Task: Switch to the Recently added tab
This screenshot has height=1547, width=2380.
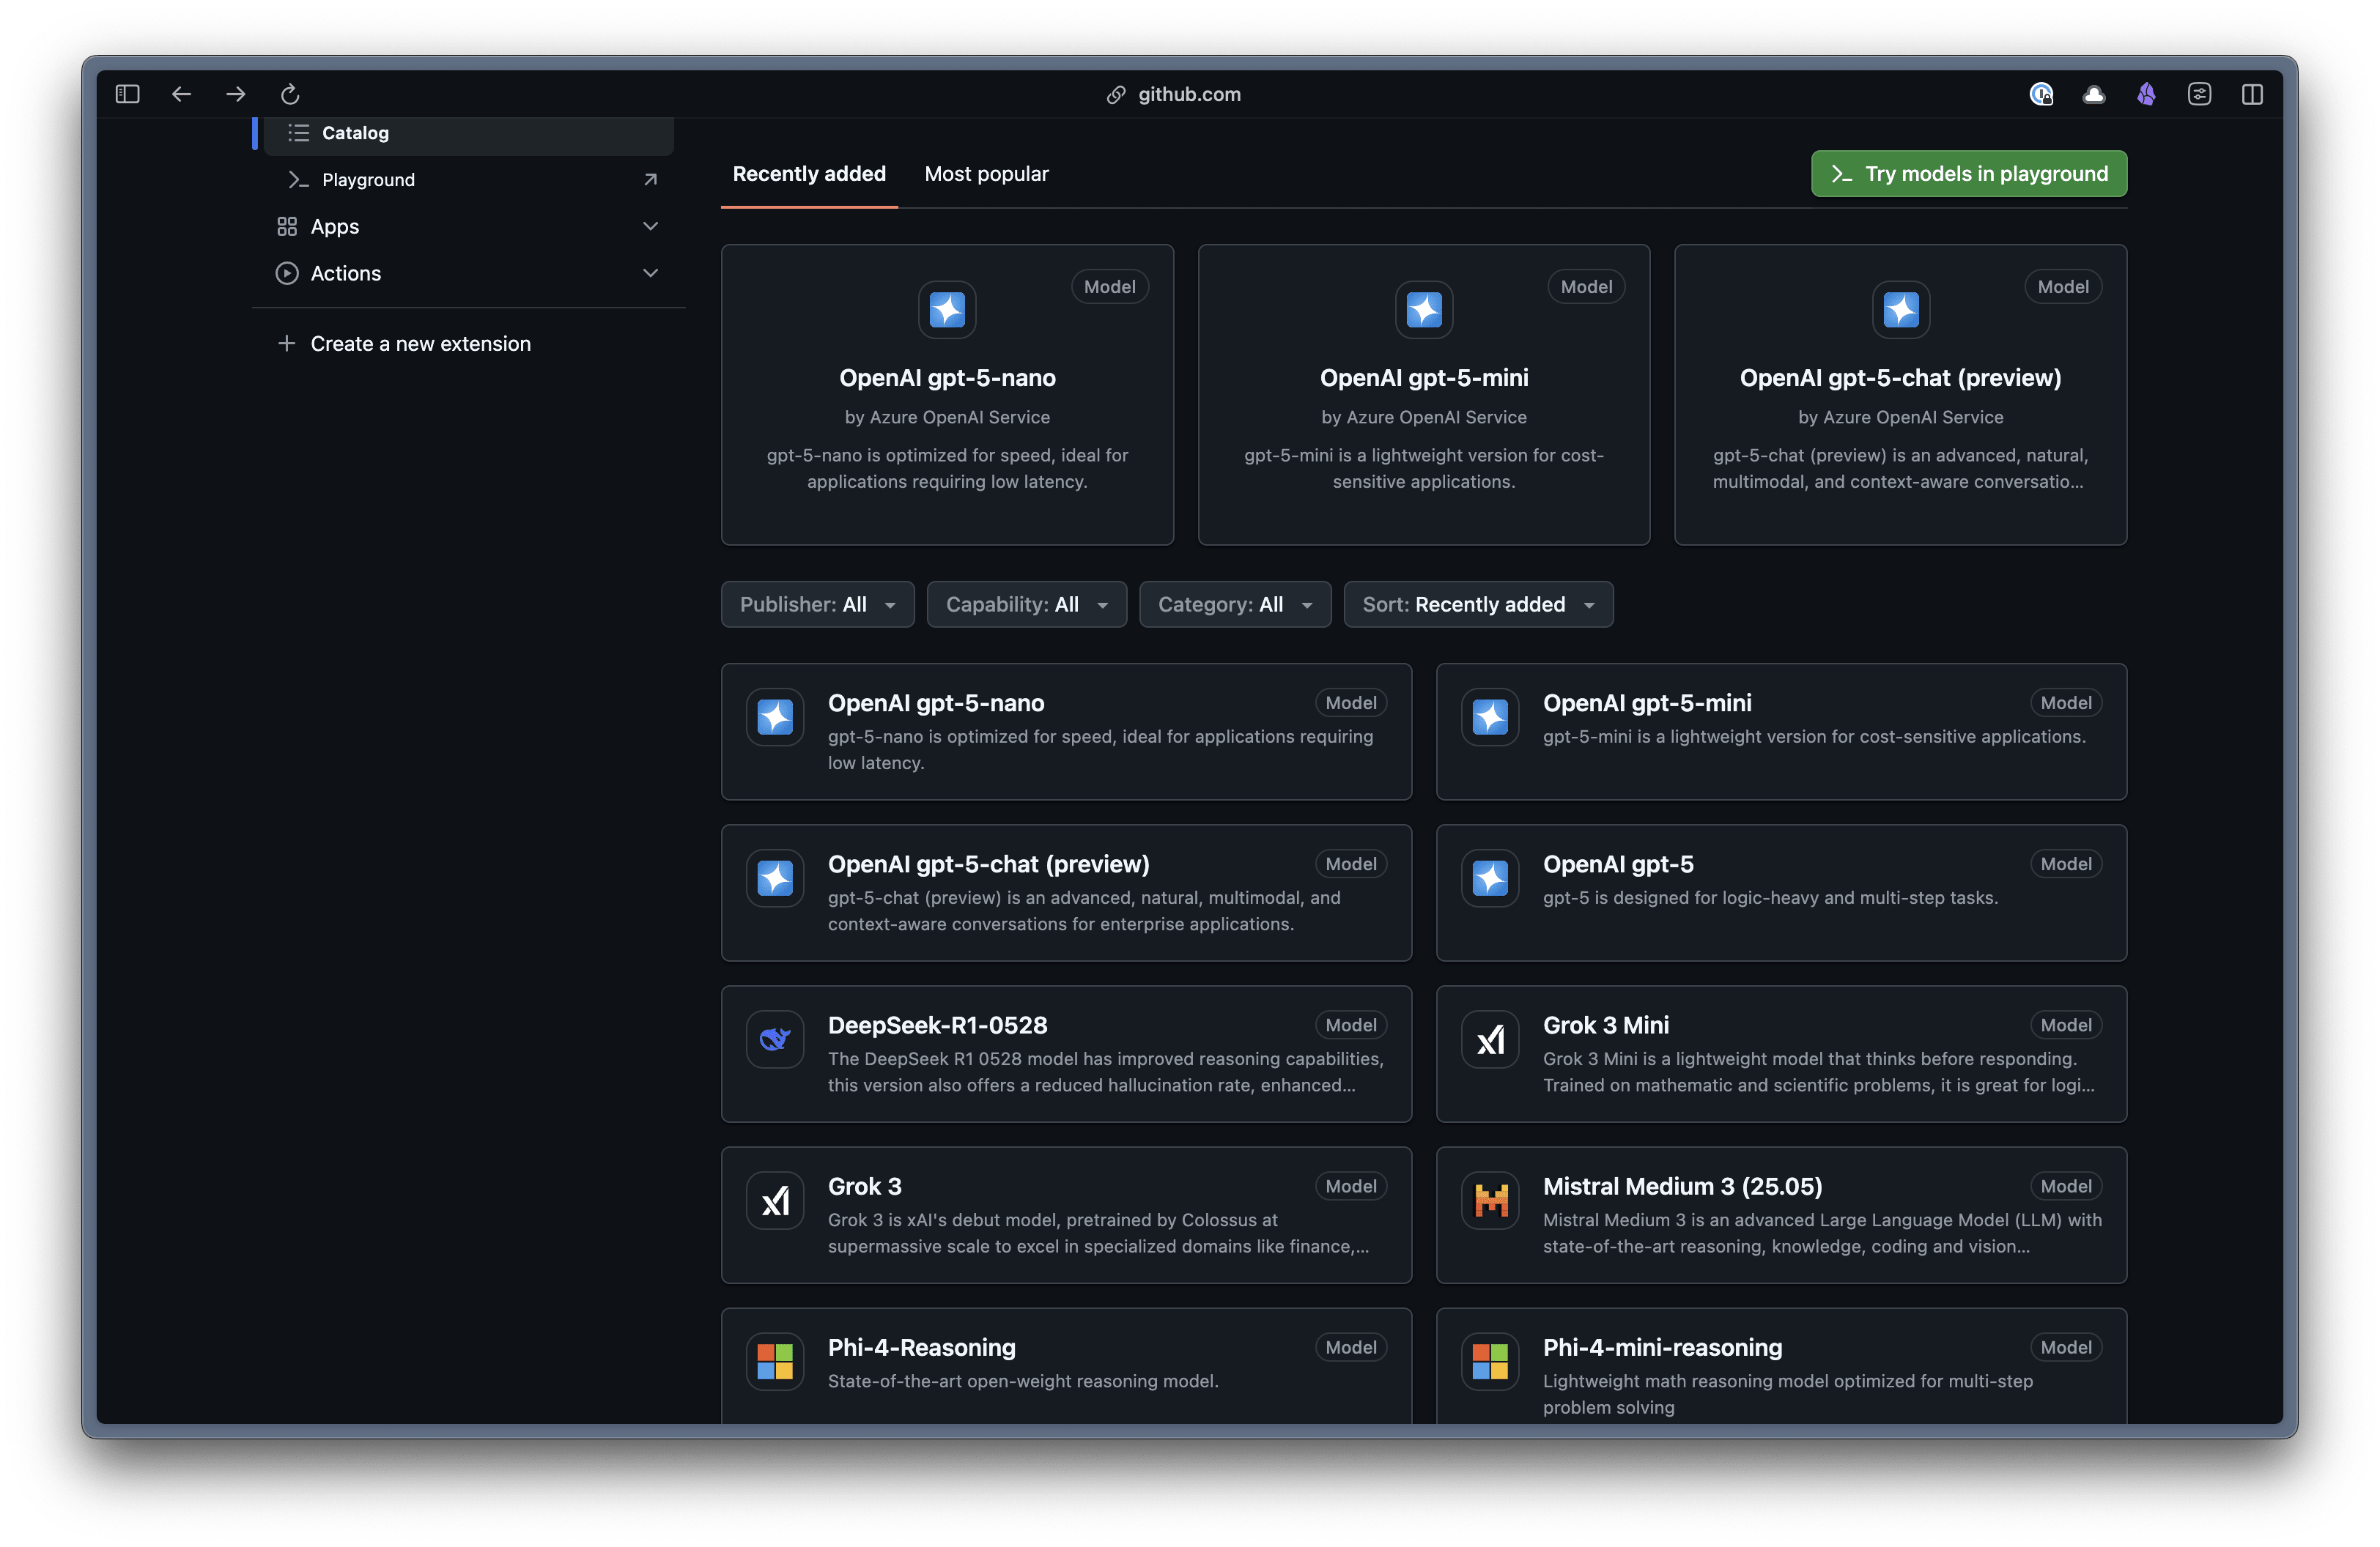Action: click(809, 174)
